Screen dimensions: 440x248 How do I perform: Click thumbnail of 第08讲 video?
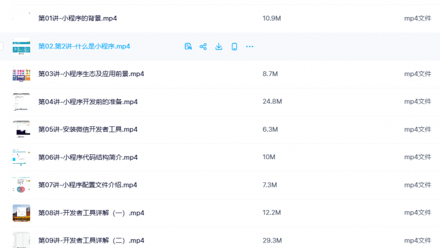(x=21, y=213)
